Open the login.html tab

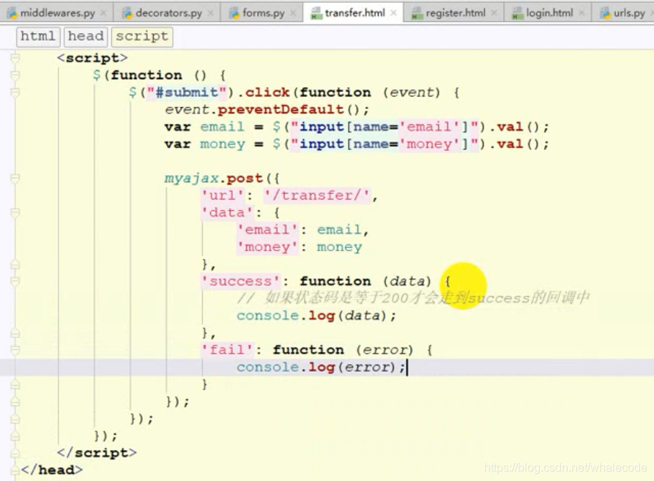pyautogui.click(x=549, y=13)
